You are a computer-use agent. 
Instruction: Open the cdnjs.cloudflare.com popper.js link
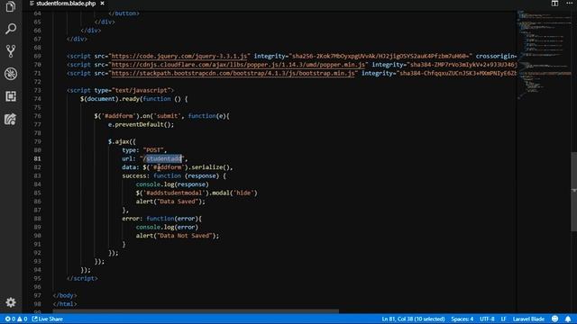[238, 65]
